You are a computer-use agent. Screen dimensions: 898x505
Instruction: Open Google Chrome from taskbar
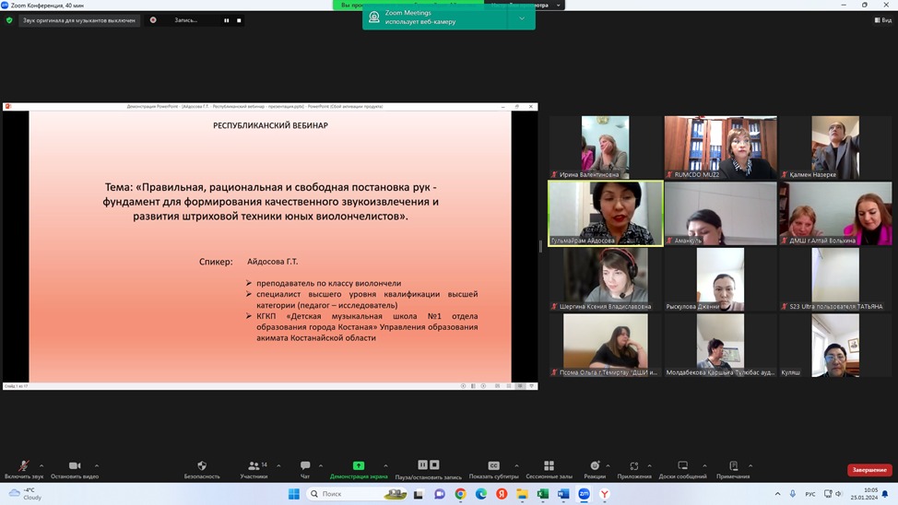pos(460,494)
